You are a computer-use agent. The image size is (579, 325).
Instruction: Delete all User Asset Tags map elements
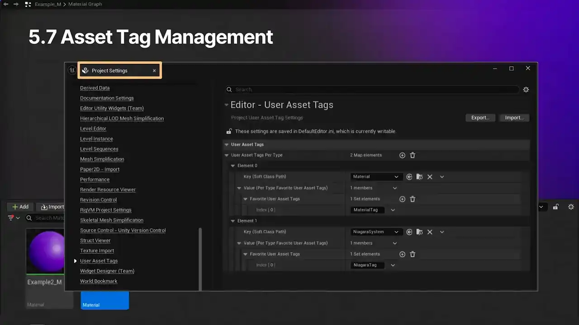[413, 155]
